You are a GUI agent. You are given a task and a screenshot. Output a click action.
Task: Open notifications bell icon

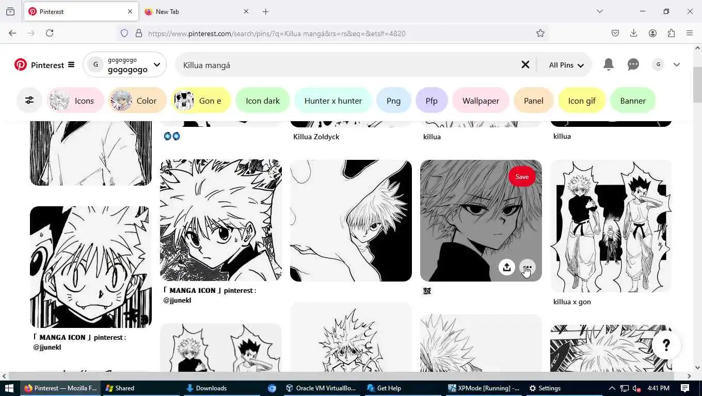pos(609,64)
